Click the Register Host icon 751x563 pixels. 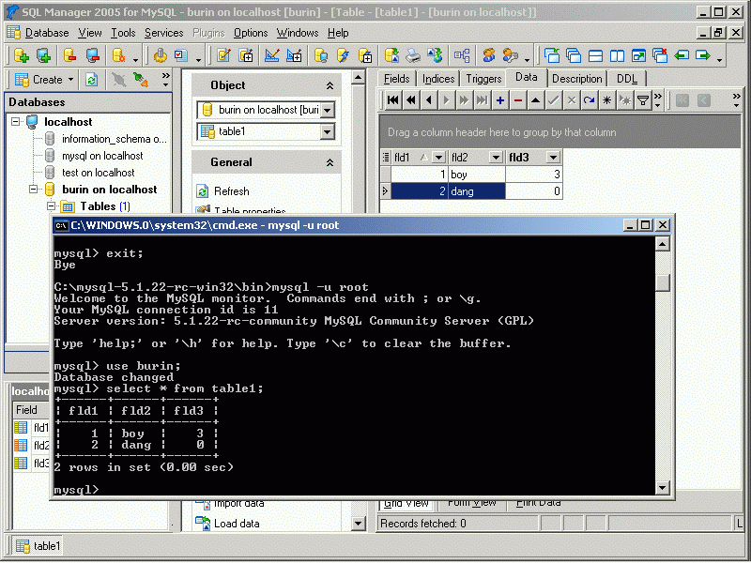point(43,55)
